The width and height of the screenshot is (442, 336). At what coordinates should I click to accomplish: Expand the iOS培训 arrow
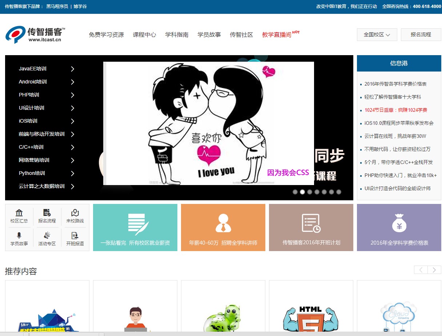point(73,121)
